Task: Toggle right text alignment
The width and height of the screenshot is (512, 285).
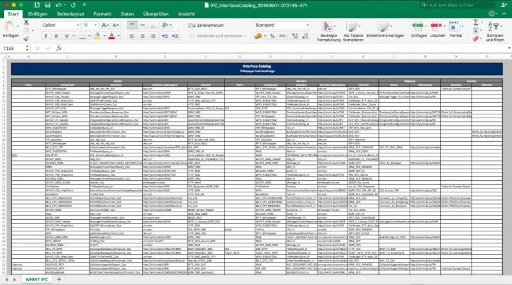Action: coord(153,36)
